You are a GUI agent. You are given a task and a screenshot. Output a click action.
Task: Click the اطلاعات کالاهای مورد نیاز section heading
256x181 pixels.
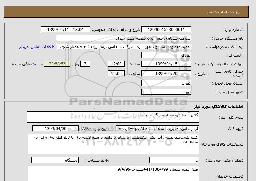pos(219,107)
